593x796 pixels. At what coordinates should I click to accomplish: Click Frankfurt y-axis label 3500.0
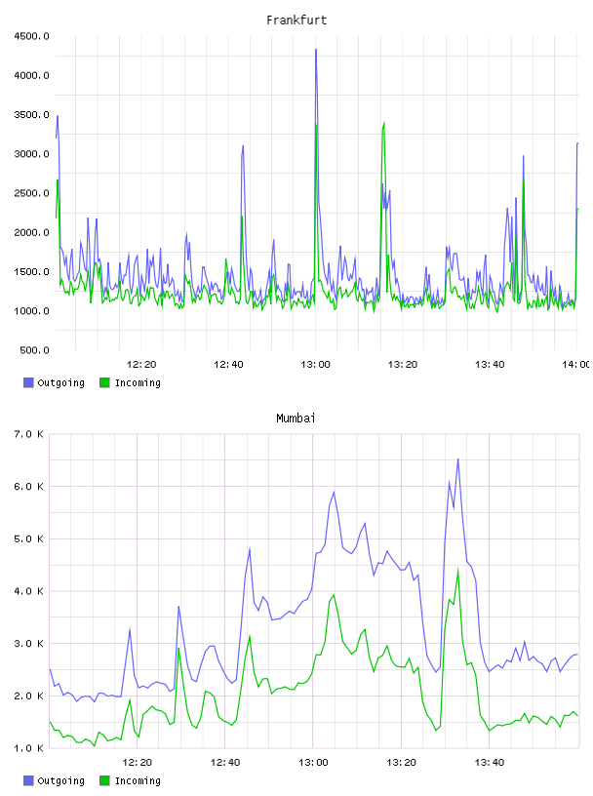pyautogui.click(x=31, y=115)
